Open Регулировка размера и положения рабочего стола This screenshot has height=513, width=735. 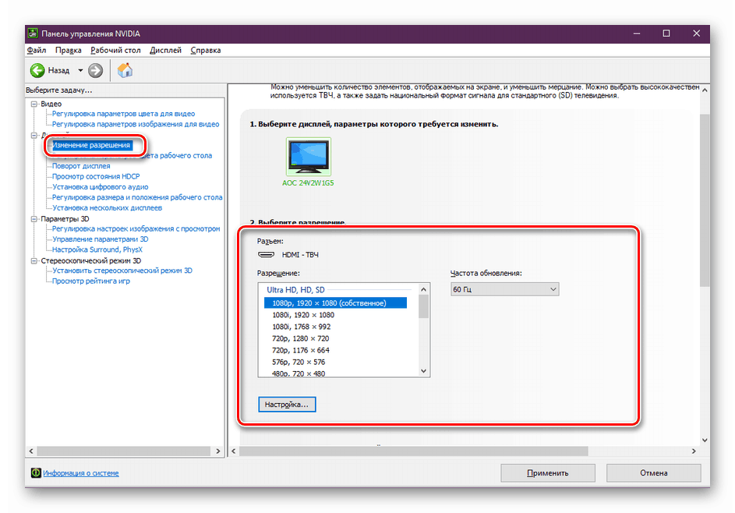(x=137, y=197)
